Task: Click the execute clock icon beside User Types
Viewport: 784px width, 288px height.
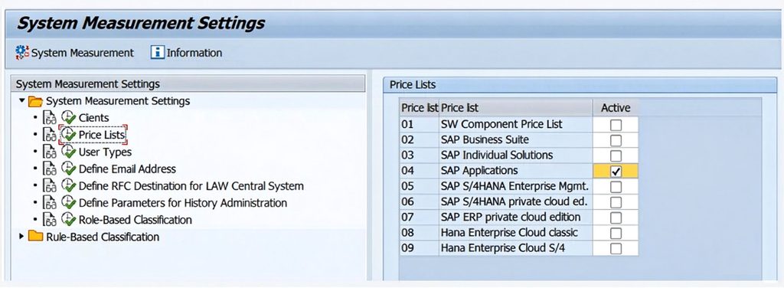Action: pos(68,152)
